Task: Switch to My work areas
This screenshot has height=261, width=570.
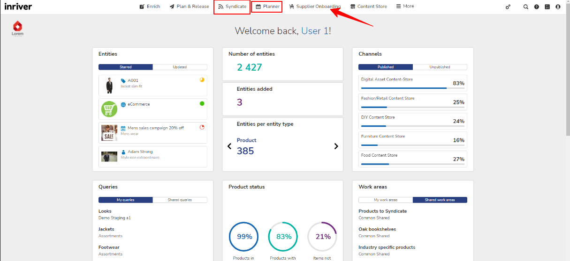Action: coord(386,200)
